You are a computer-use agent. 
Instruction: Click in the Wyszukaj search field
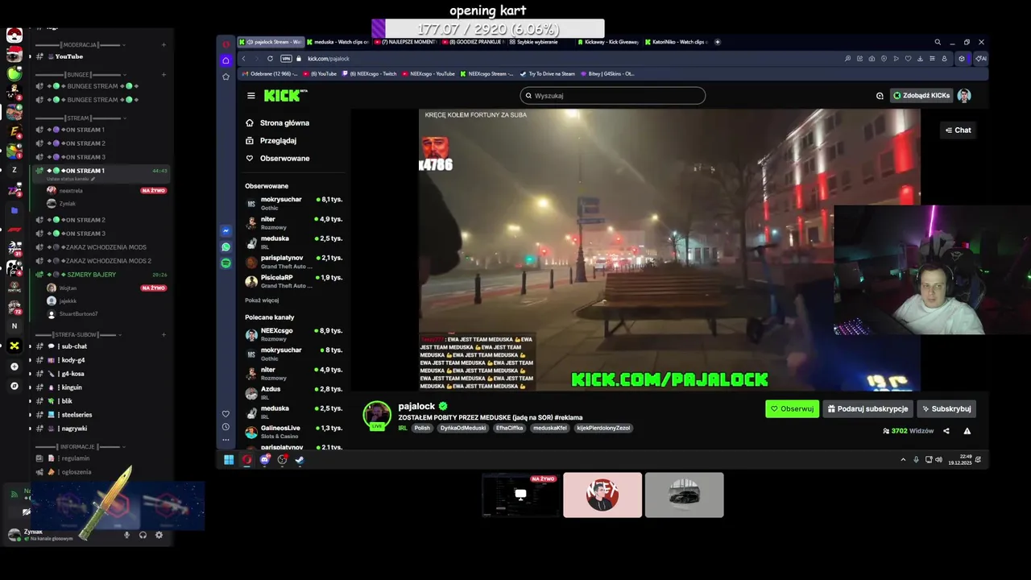[x=612, y=95]
